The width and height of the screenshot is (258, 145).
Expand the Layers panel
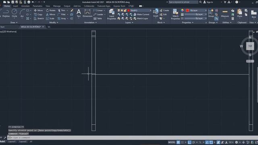tap(129, 23)
